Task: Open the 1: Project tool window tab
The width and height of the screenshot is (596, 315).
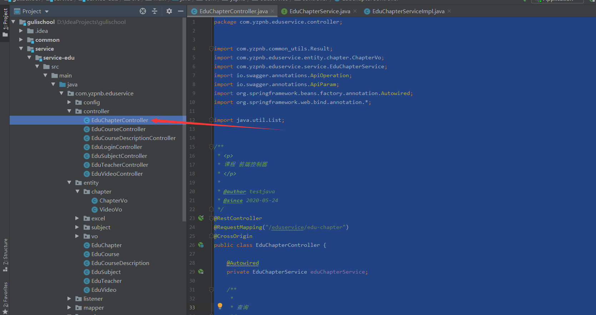Action: pyautogui.click(x=5, y=22)
